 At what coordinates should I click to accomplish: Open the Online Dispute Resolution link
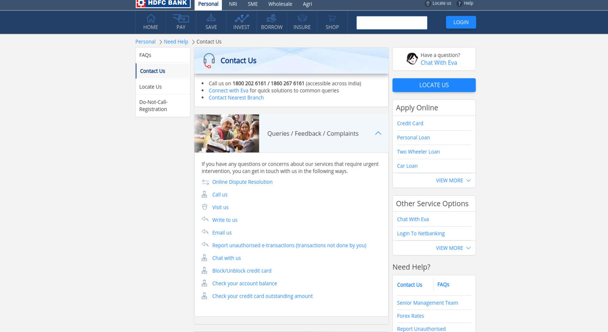pos(242,182)
